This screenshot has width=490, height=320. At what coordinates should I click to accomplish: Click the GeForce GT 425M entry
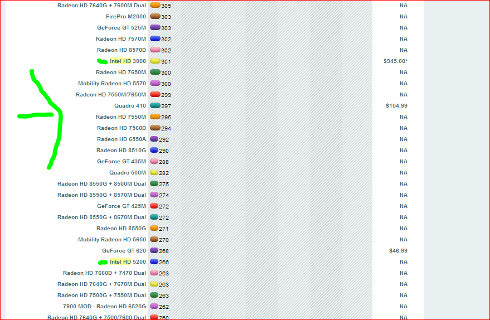(122, 206)
